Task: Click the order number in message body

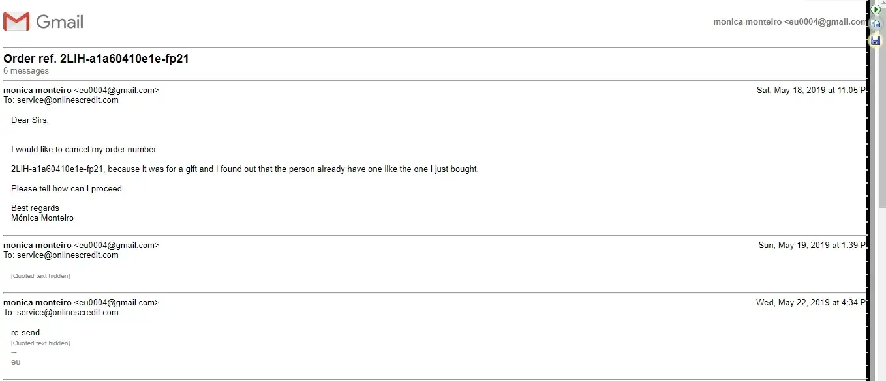Action: pos(57,169)
